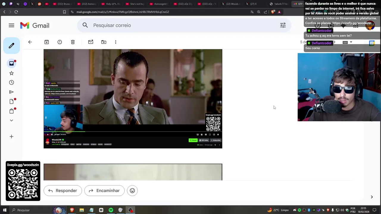Open Discord tray icon

tap(295, 210)
